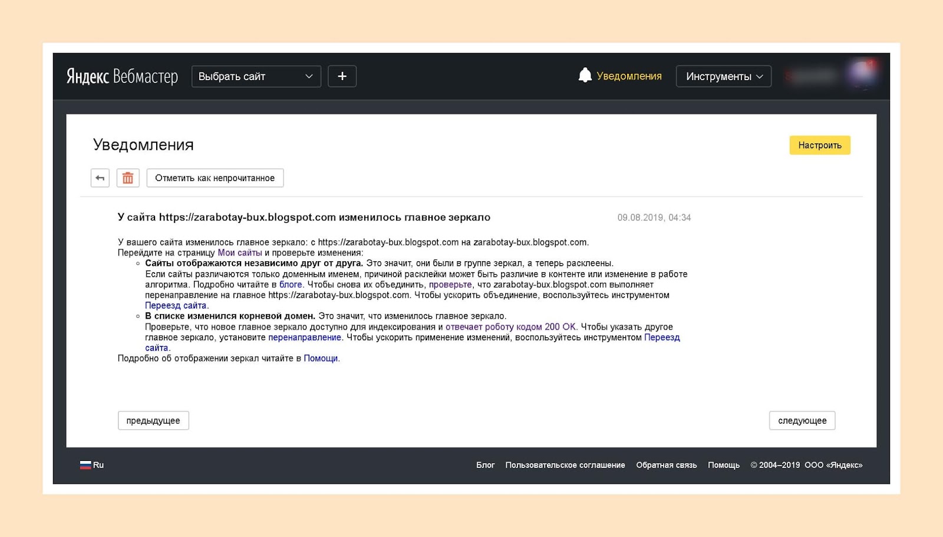Open Пользовательское соглашение footer link
Screen dimensions: 943x537
point(565,465)
